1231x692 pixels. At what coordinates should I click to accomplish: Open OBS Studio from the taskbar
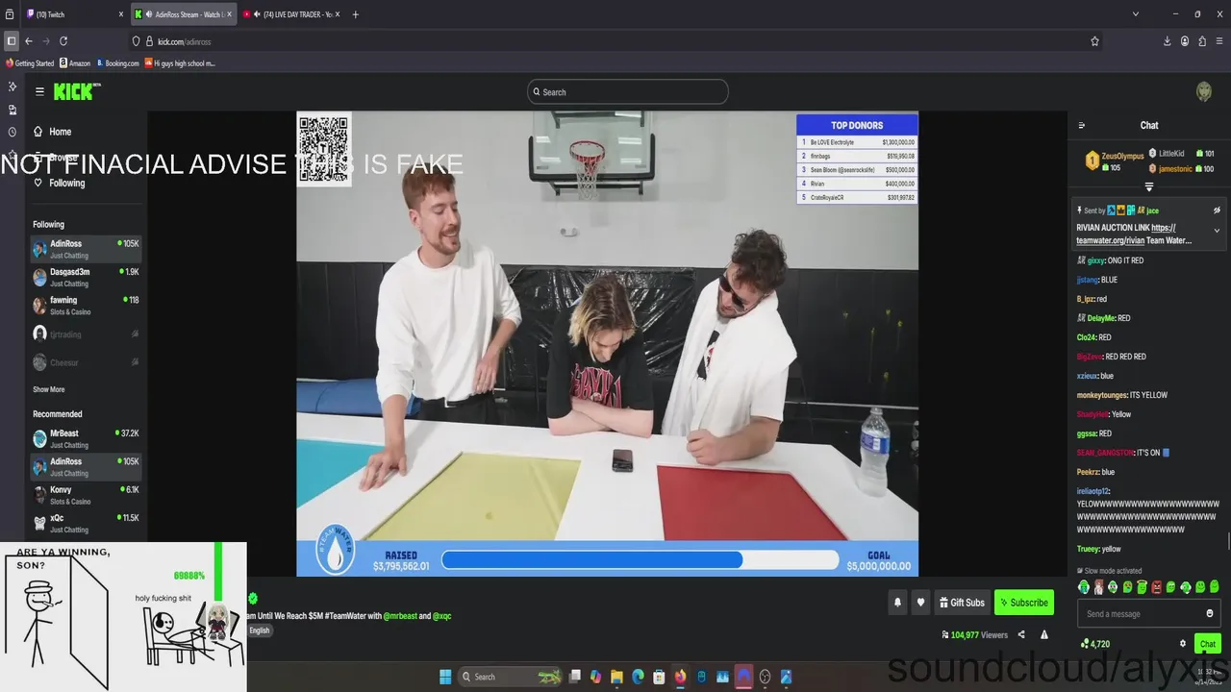coord(766,677)
